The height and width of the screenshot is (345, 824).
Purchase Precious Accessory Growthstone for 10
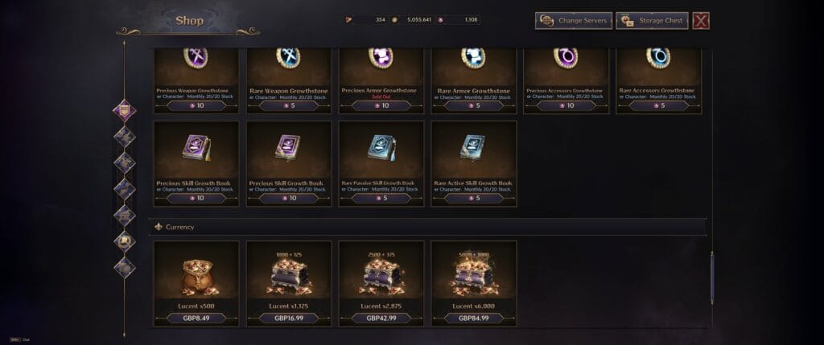pos(566,105)
